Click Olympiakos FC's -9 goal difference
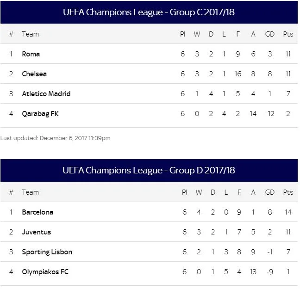 click(x=270, y=272)
